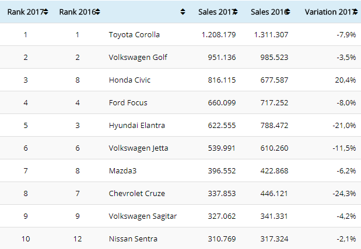Image resolution: width=361 pixels, height=249 pixels.
Task: Sort by the unlabeled model name column
Action: tap(183, 12)
